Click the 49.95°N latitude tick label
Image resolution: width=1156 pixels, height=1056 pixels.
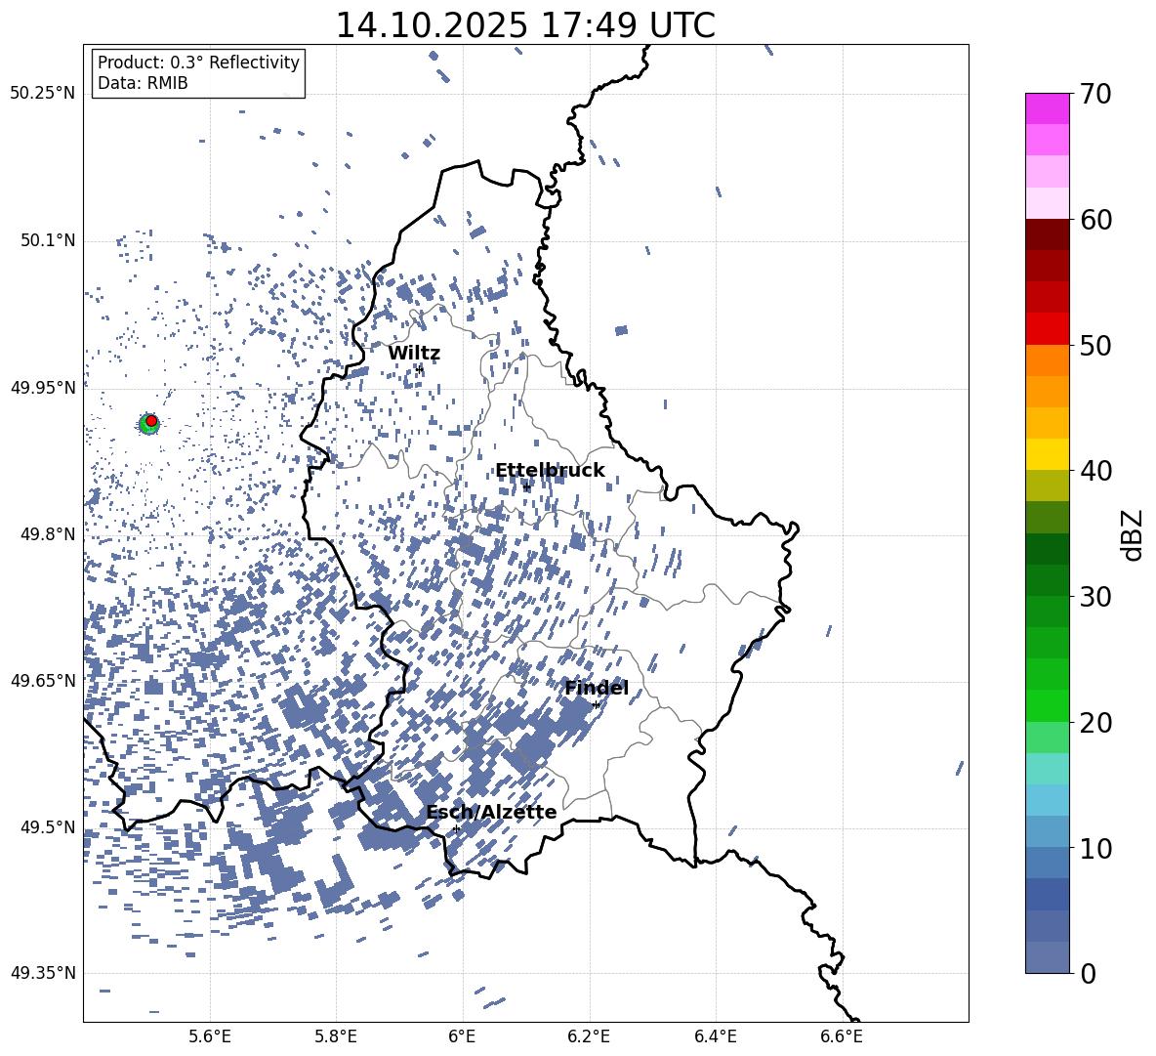pos(43,388)
